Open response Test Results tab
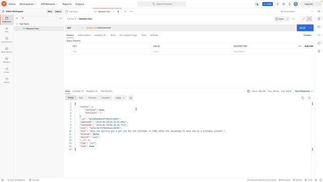 [106, 91]
